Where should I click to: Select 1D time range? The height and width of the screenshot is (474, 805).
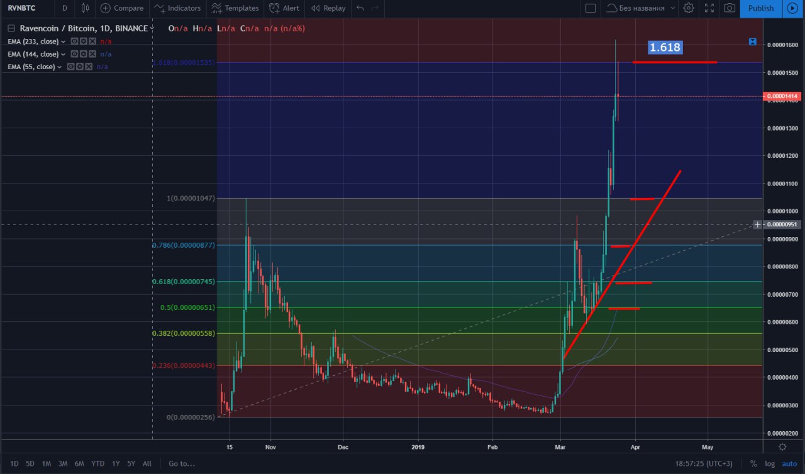coord(14,463)
